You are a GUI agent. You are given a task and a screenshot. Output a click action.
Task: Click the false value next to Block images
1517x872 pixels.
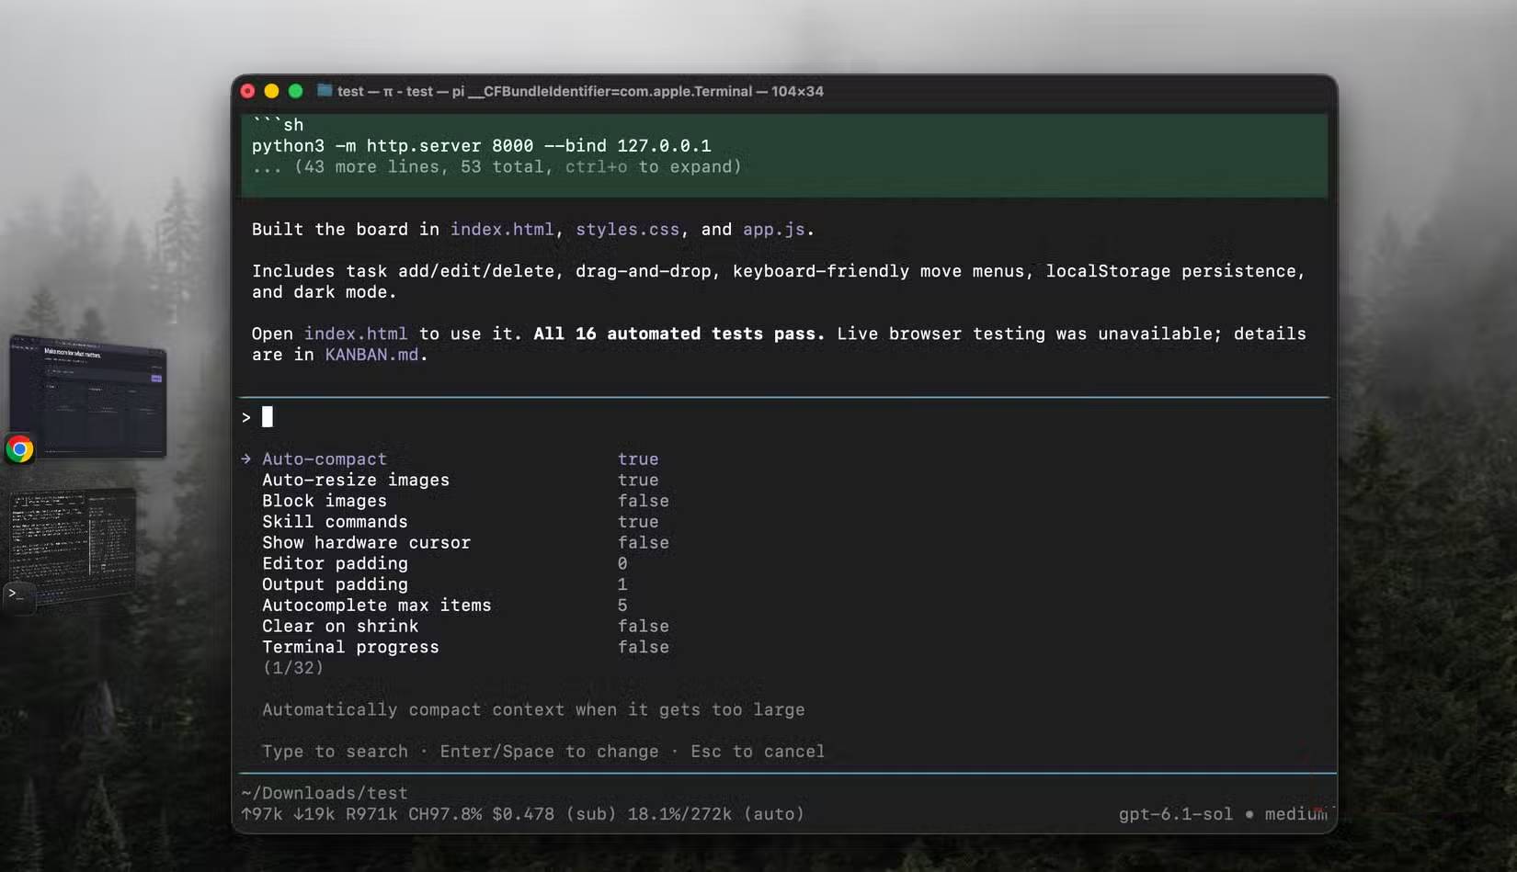[644, 501]
